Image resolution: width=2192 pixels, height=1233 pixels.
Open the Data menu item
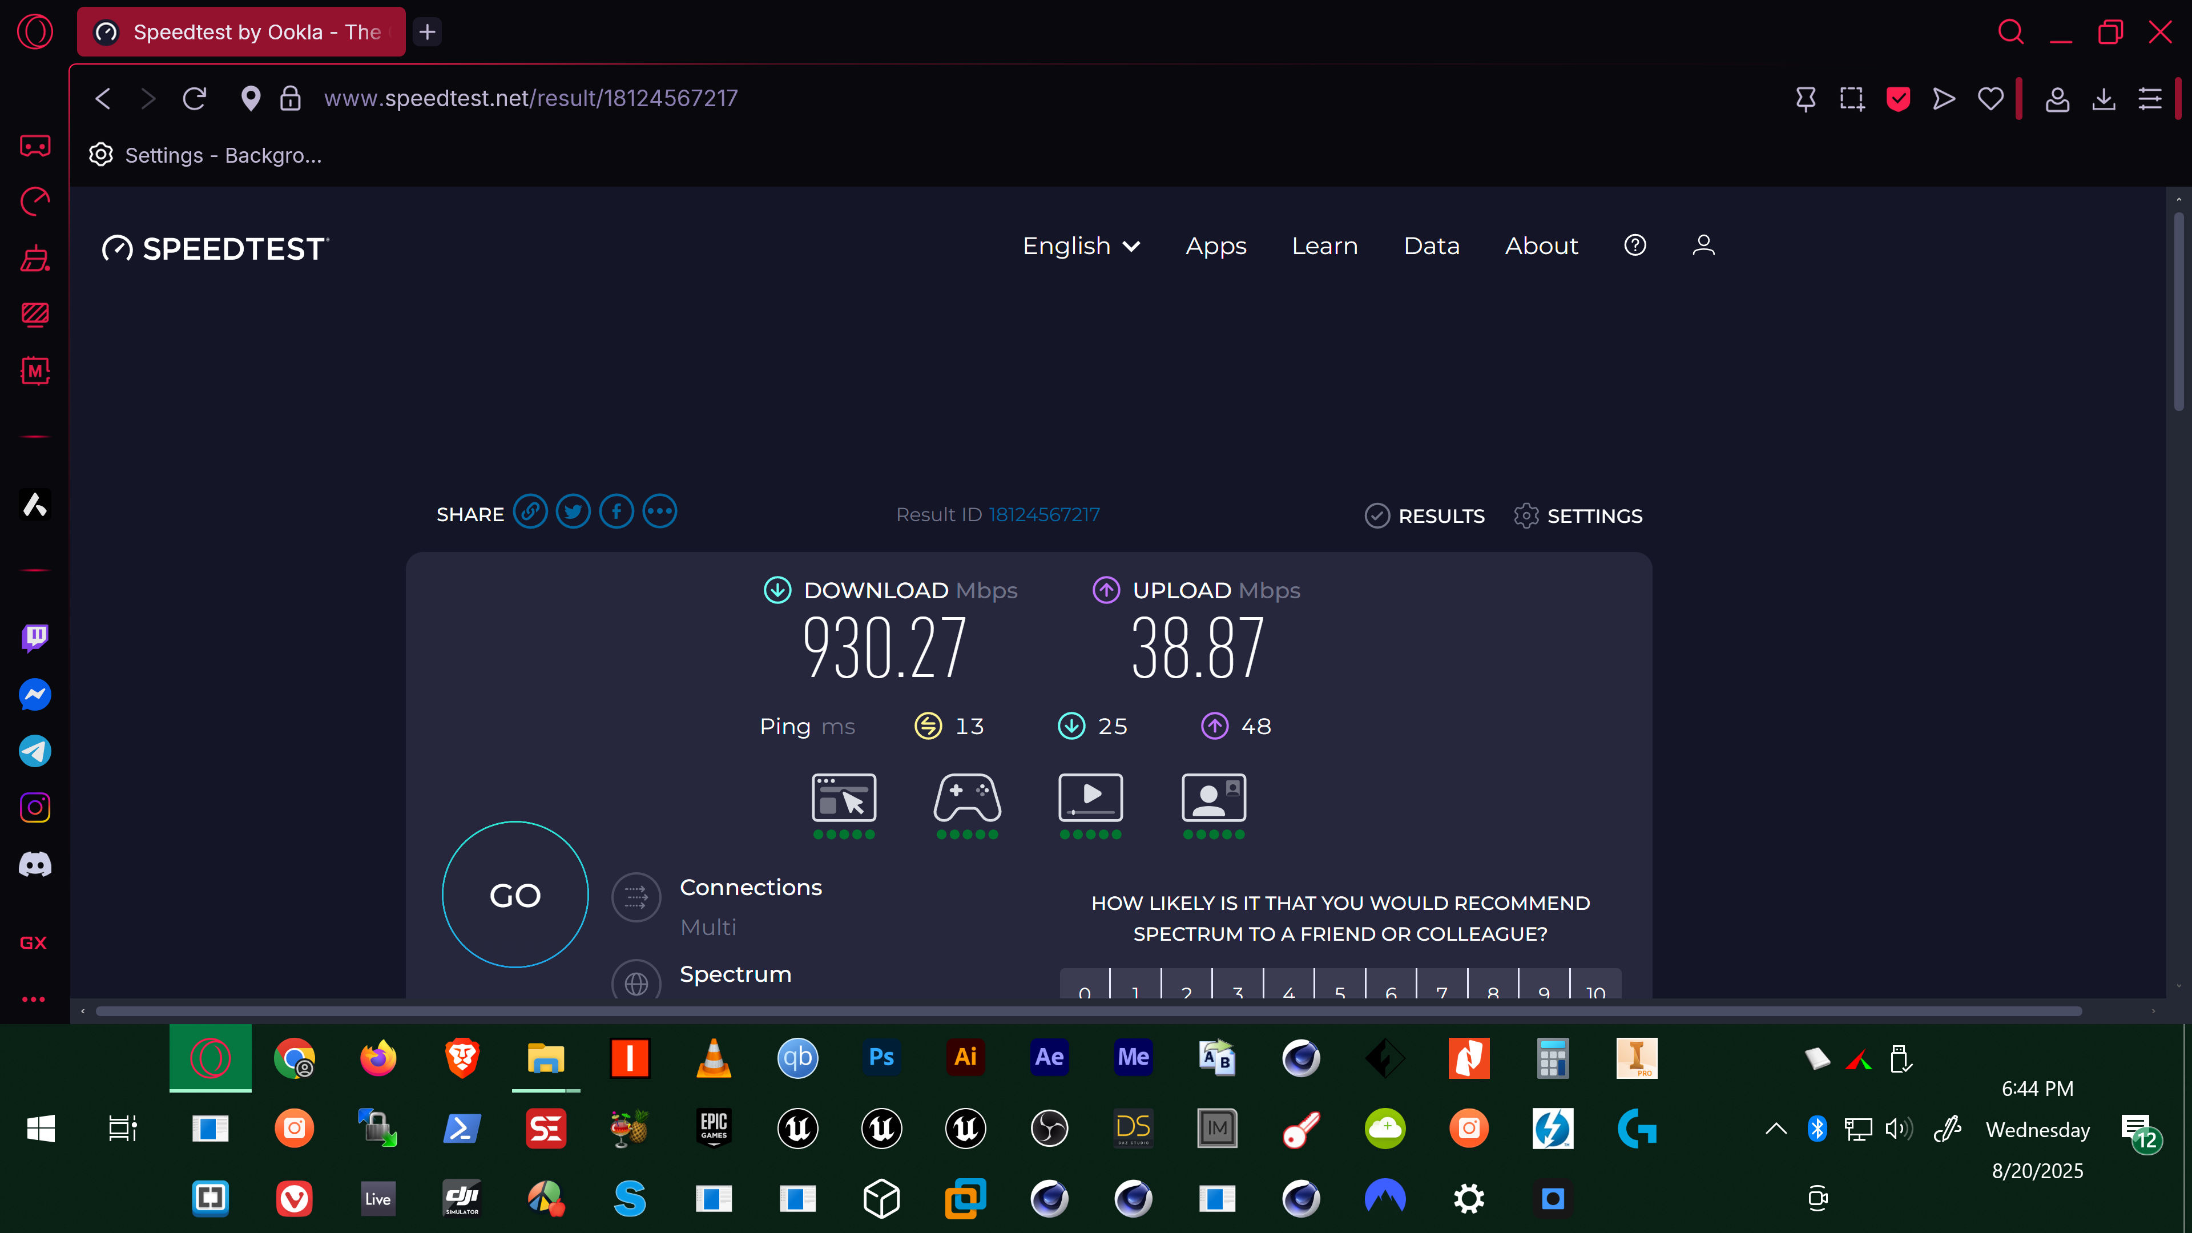tap(1431, 246)
